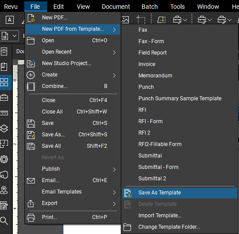Click Save As Template

tap(179, 193)
